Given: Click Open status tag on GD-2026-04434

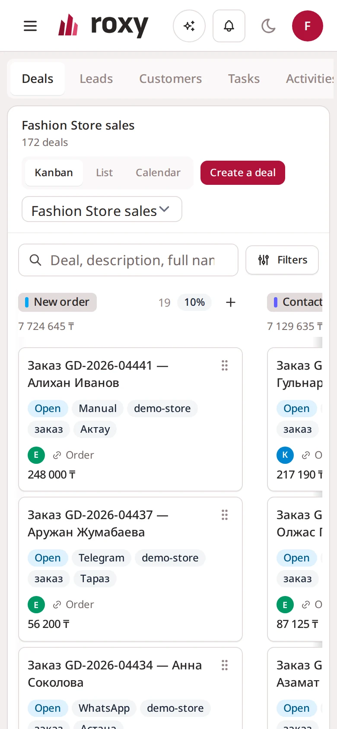Looking at the screenshot, I should 48,708.
